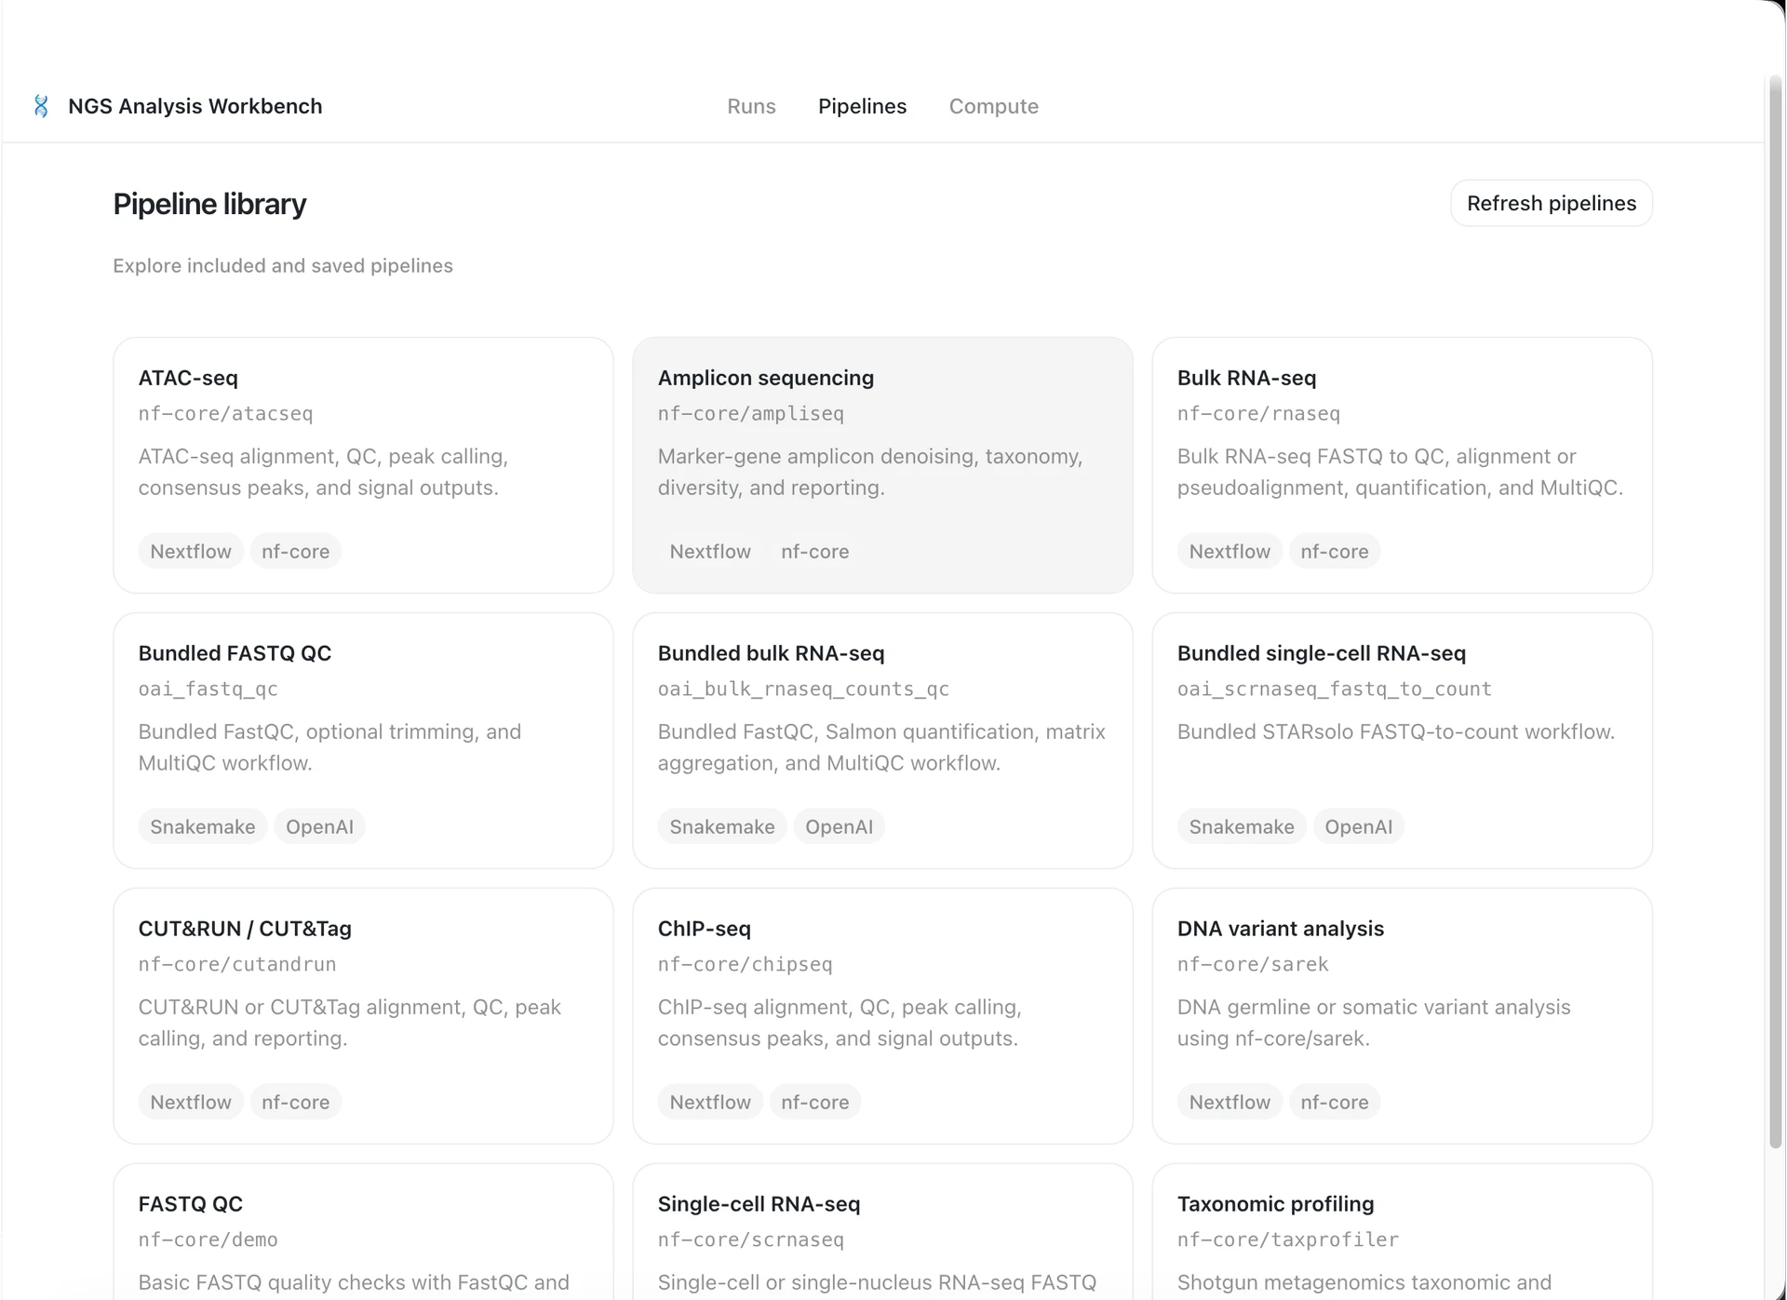Open the Taxonomic profiling card title

[x=1275, y=1204]
